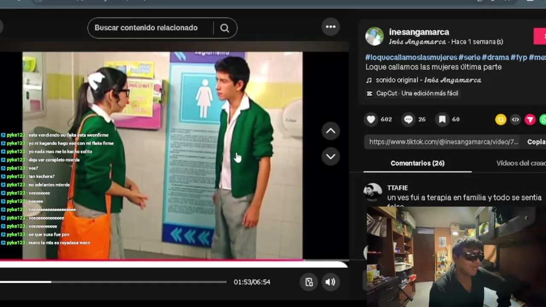Screen dimensions: 546x307
Task: Click the main video frame
Action: 163,156
